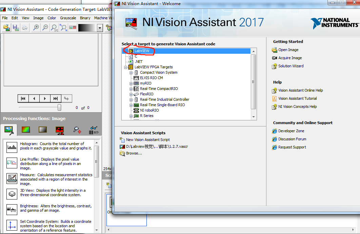Open the grayscale palette dropdown
This screenshot has height=234, width=360.
click(99, 28)
